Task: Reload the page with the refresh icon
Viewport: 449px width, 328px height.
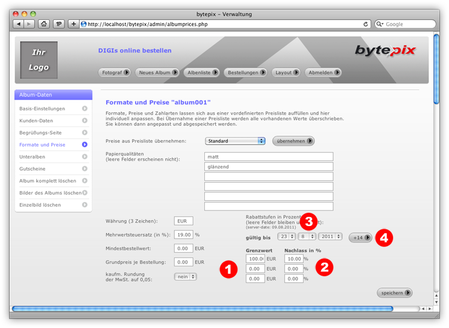Action: [366, 24]
